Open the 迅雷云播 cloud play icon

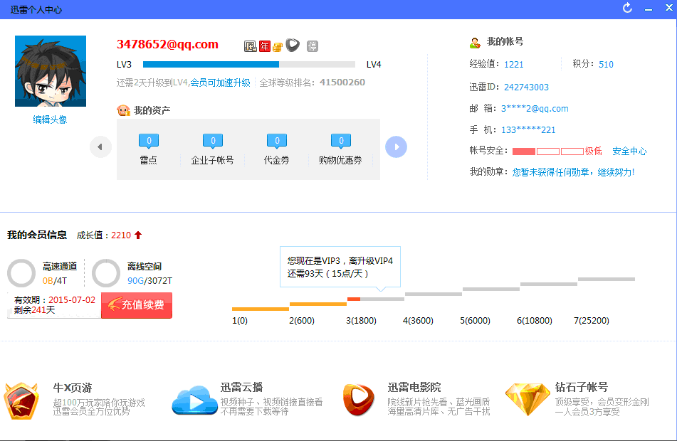[195, 400]
